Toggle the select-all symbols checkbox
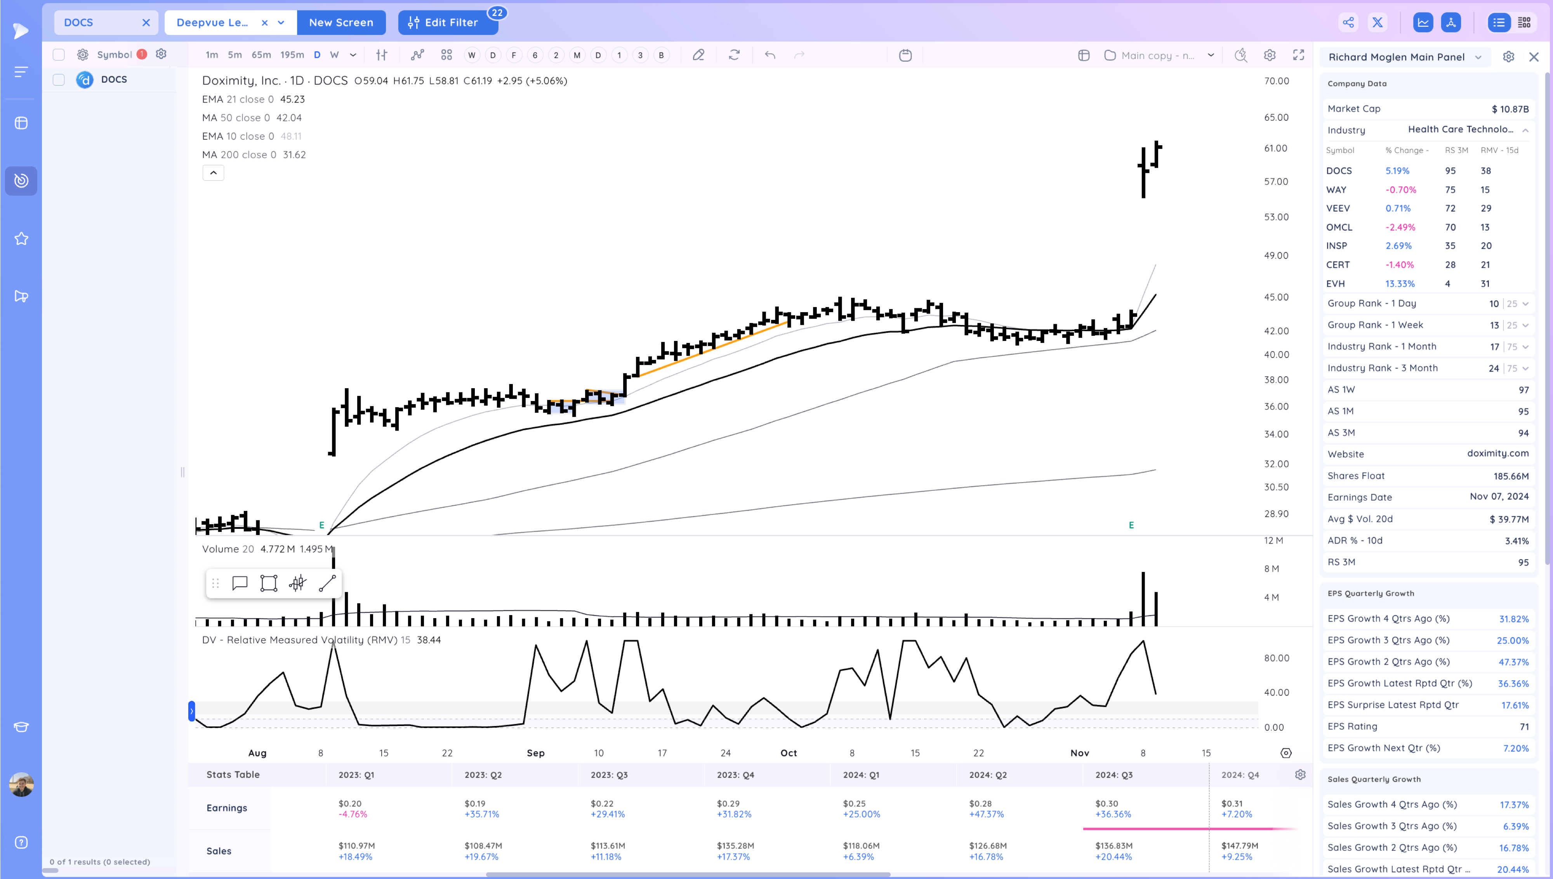 (x=59, y=54)
